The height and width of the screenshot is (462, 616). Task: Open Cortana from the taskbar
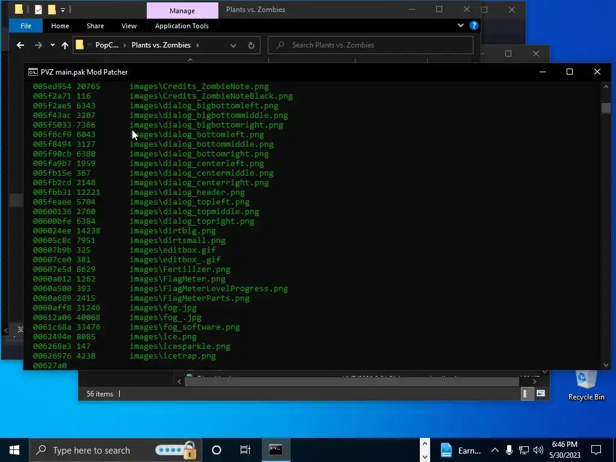pos(217,450)
